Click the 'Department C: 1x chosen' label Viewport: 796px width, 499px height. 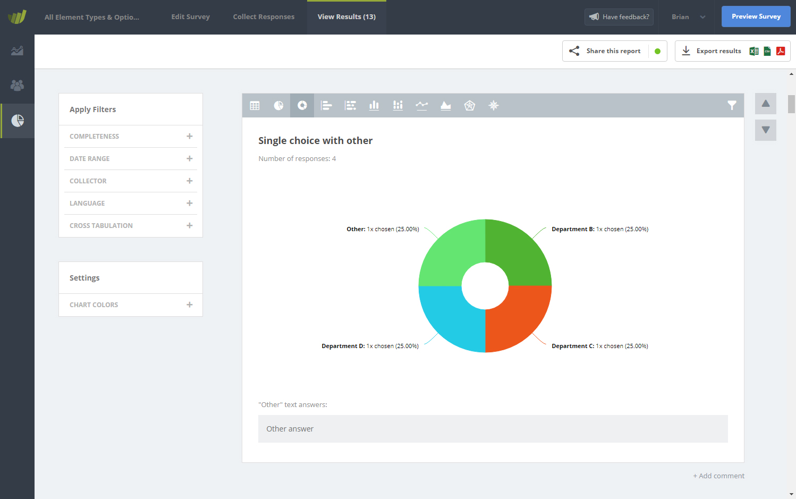pos(600,346)
